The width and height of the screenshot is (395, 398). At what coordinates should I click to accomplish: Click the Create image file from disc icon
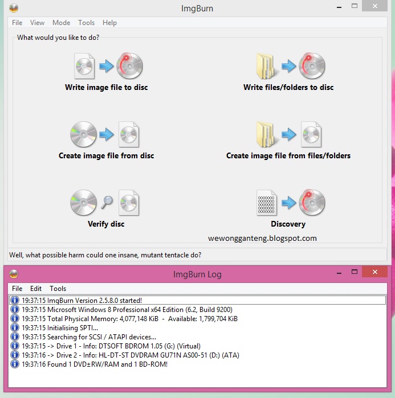coord(105,134)
